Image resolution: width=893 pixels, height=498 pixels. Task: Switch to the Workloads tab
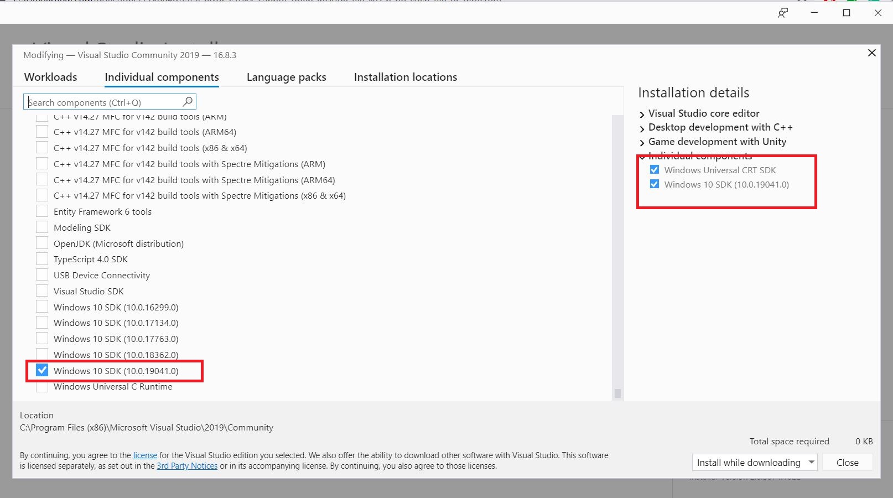tap(50, 77)
